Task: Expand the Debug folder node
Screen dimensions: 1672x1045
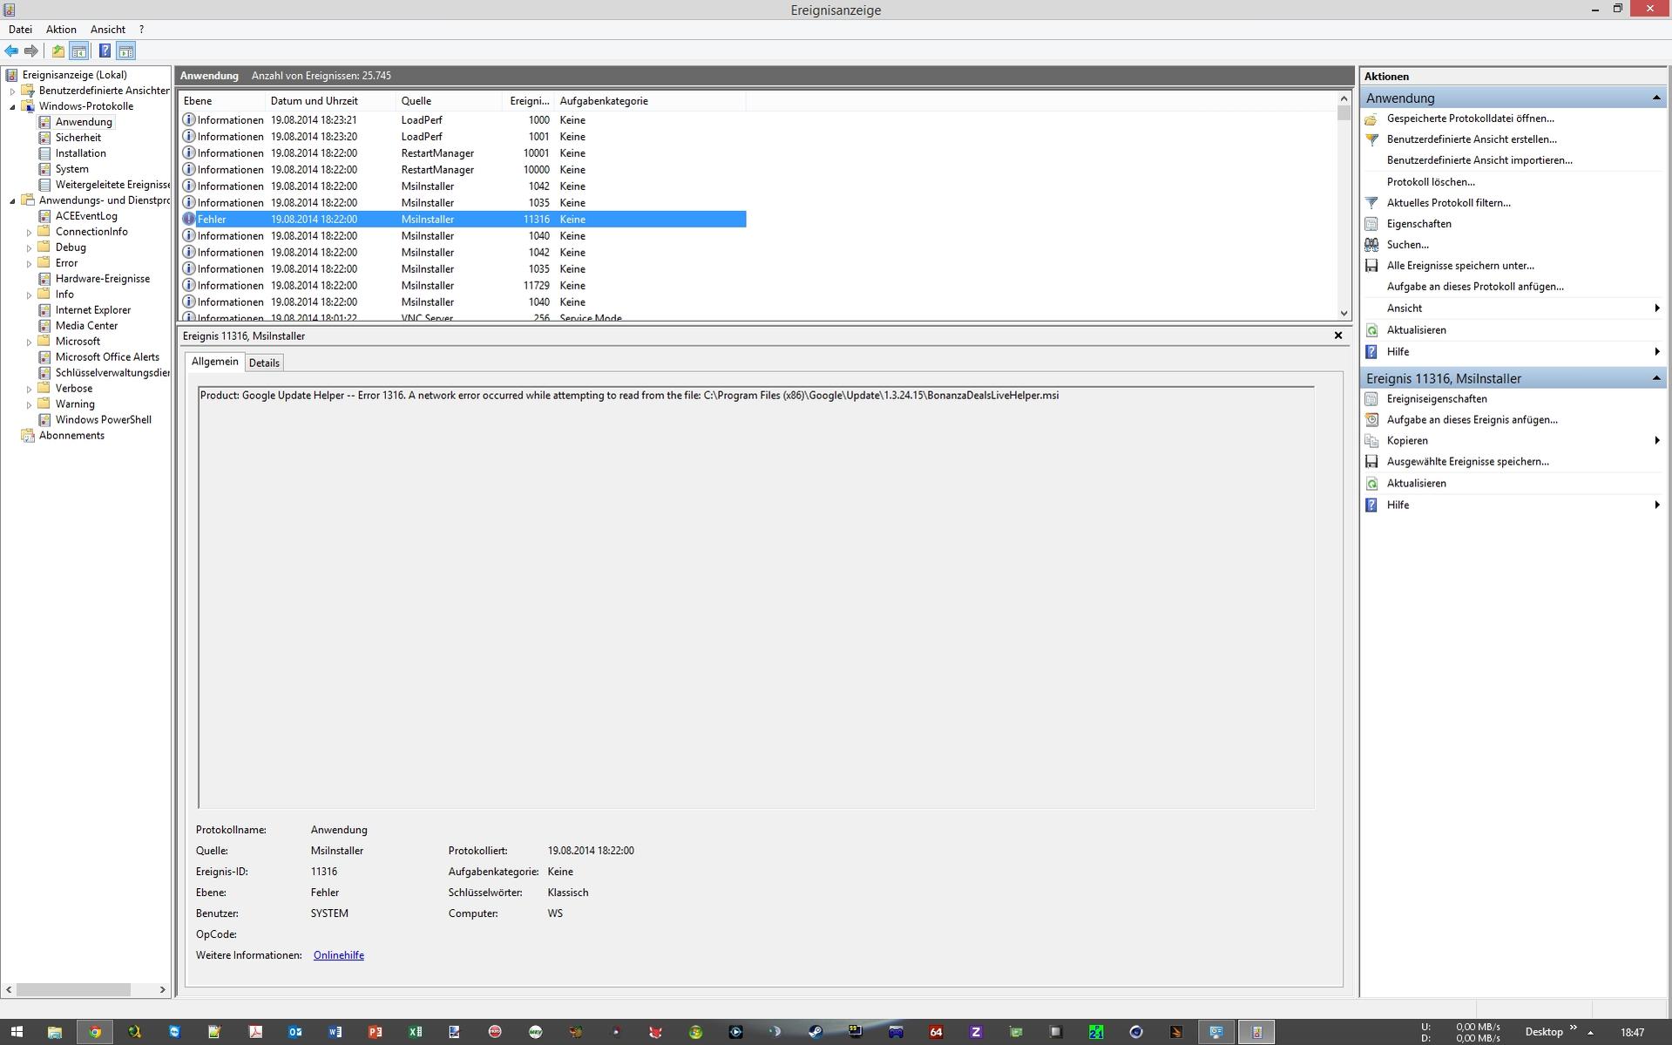Action: click(x=29, y=248)
